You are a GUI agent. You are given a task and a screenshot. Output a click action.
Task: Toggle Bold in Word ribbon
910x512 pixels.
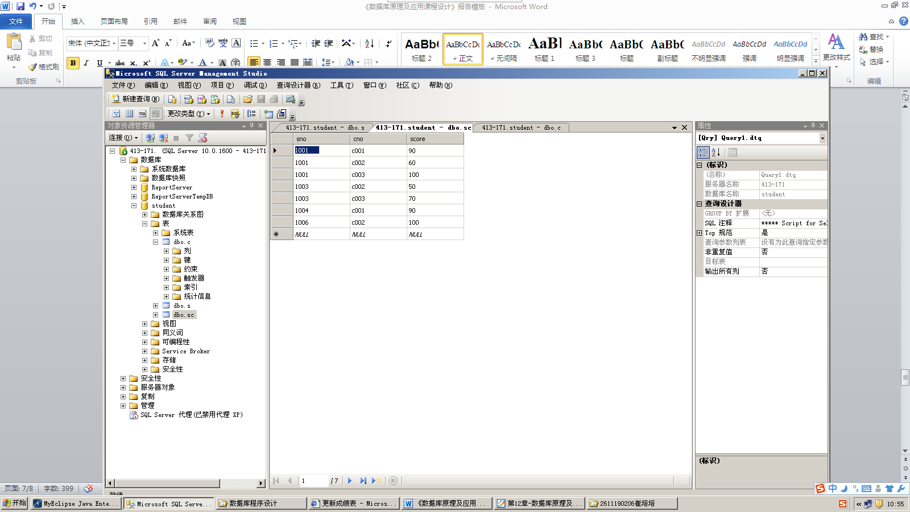pyautogui.click(x=73, y=63)
